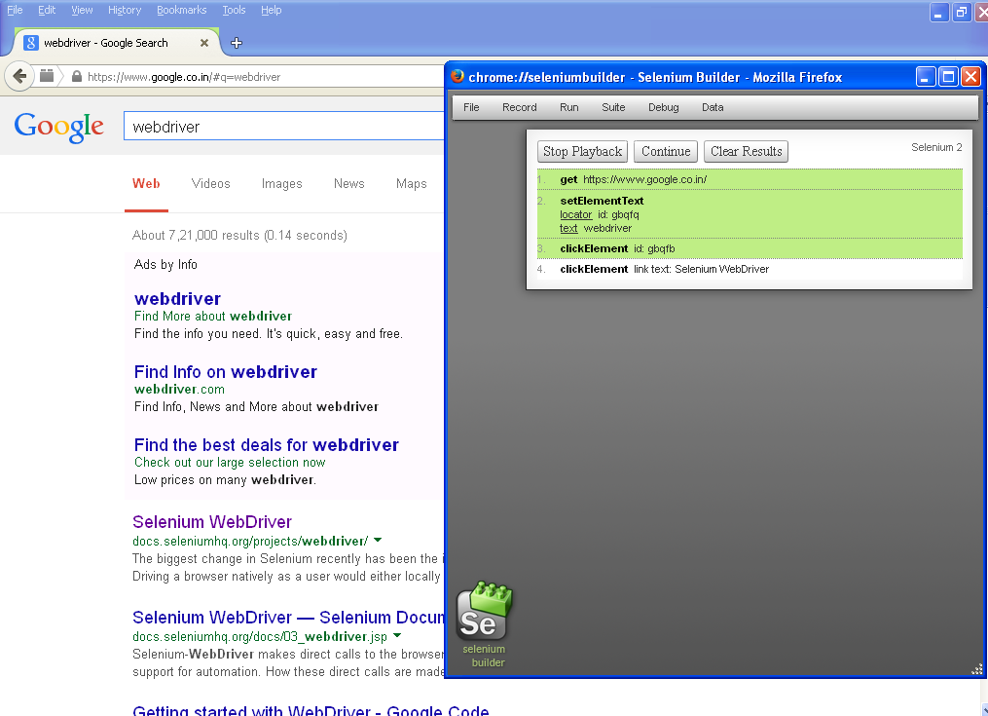Click the 'text' parameter link in step 2
The image size is (988, 716).
[568, 228]
